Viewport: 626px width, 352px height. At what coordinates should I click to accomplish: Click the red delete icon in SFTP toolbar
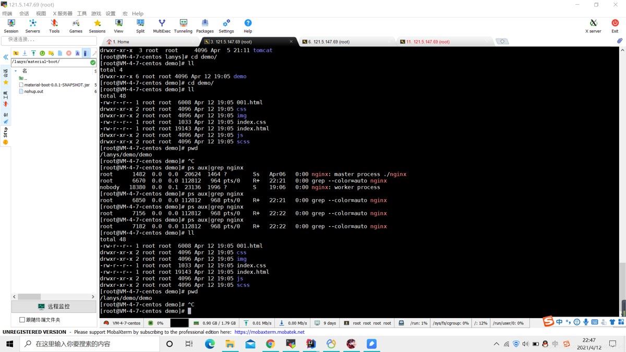click(x=68, y=53)
